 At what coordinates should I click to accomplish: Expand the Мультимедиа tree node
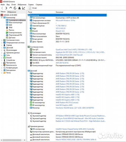click(x=2, y=50)
